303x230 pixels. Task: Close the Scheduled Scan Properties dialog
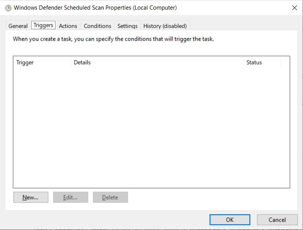[x=294, y=8]
